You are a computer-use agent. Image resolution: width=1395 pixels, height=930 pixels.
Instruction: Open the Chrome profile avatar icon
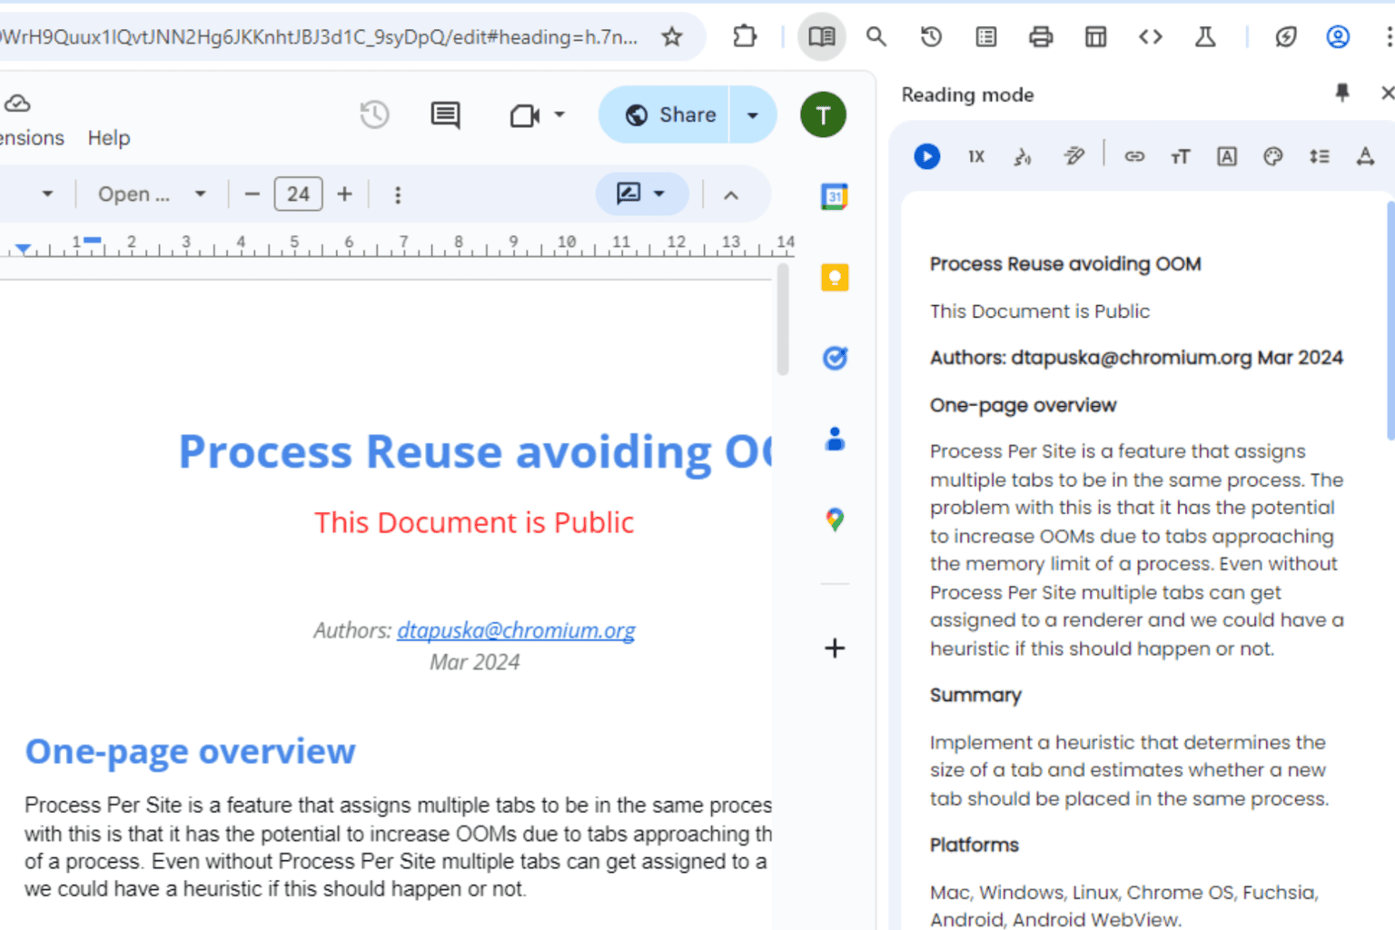pos(1338,37)
